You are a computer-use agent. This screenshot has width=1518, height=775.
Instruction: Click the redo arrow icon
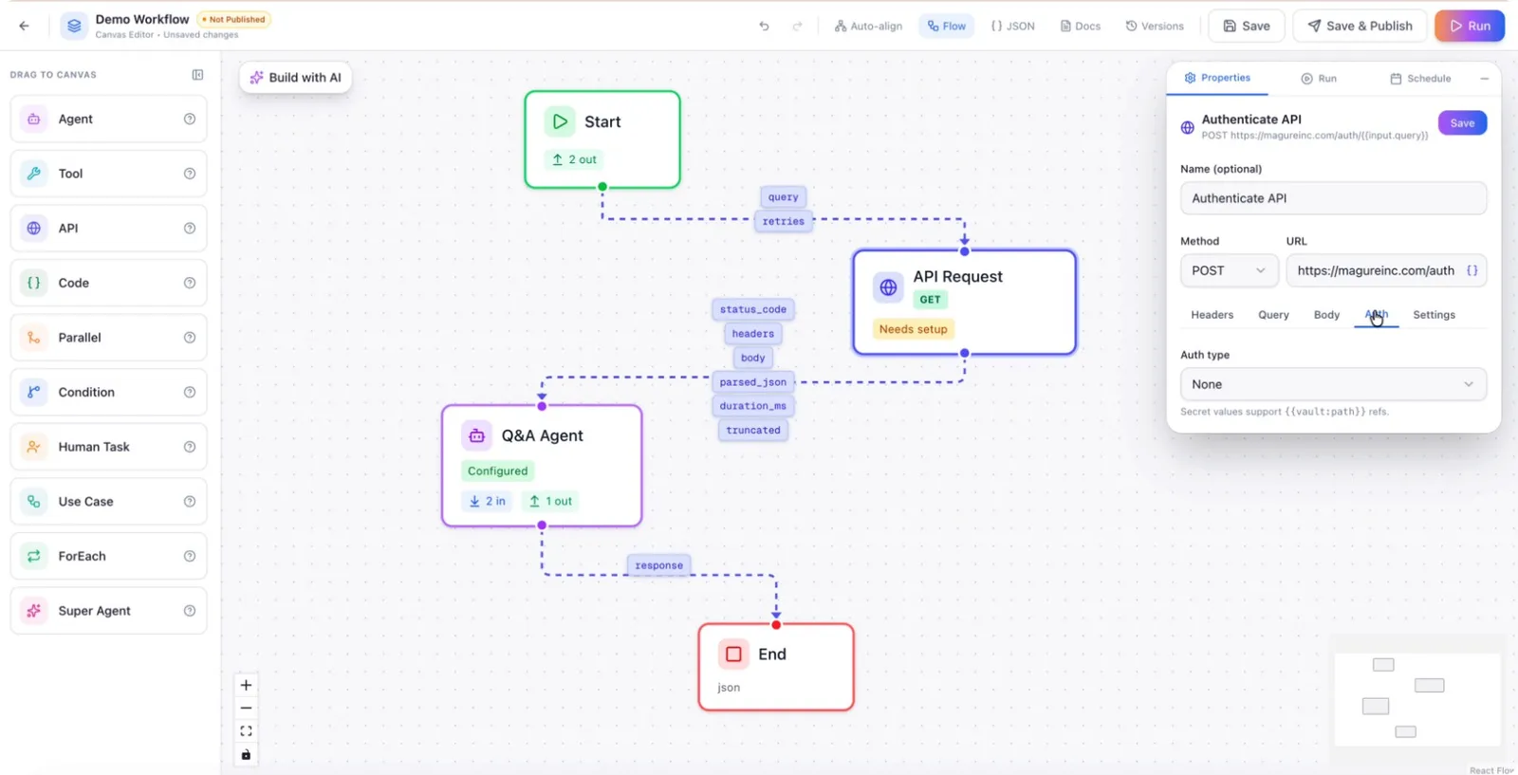[x=797, y=27]
